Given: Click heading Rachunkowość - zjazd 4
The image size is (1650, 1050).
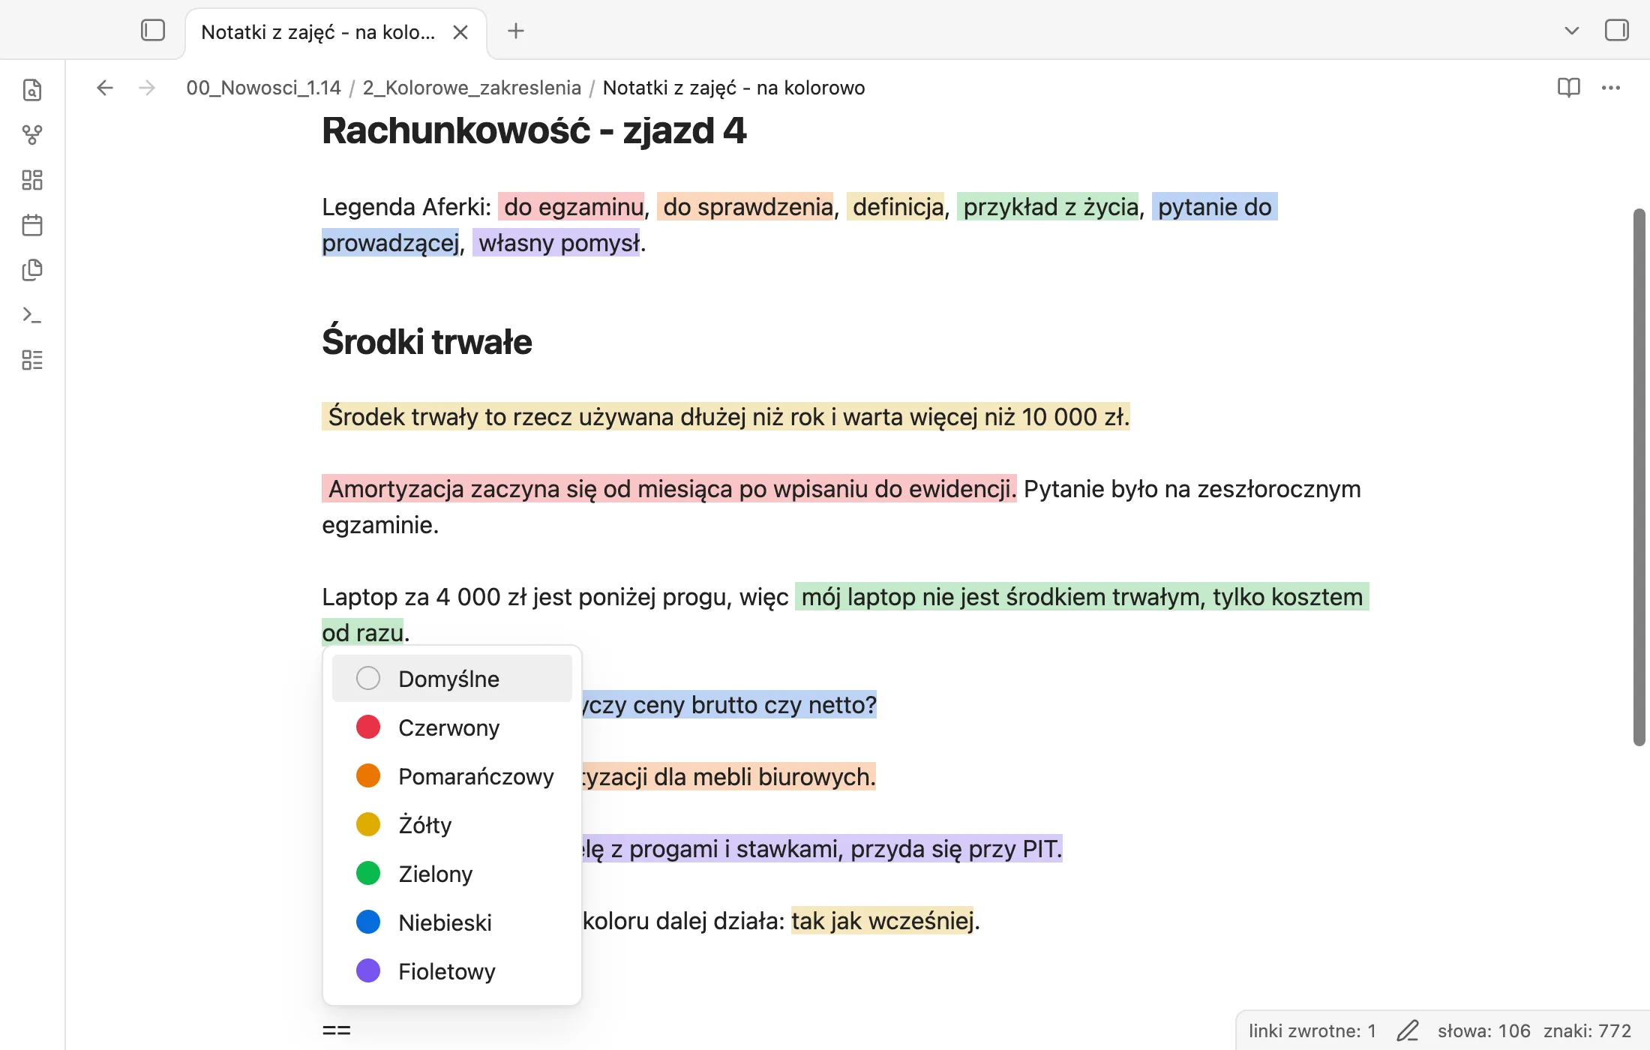Looking at the screenshot, I should [534, 130].
